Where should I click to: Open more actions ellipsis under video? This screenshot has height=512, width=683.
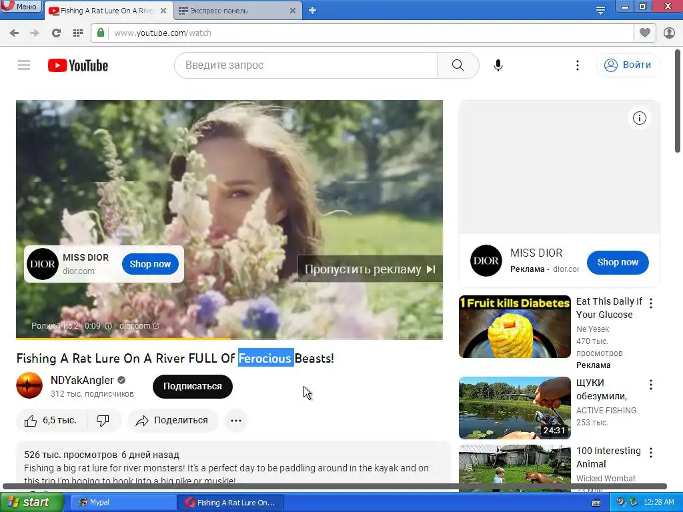click(x=236, y=421)
